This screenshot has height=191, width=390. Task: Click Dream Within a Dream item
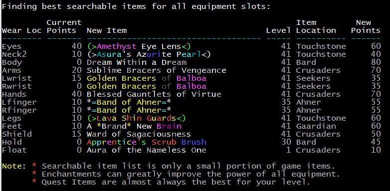pos(137,62)
